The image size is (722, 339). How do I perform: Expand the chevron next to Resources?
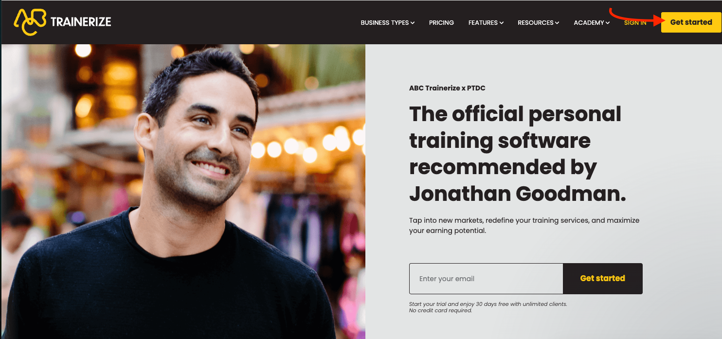557,23
